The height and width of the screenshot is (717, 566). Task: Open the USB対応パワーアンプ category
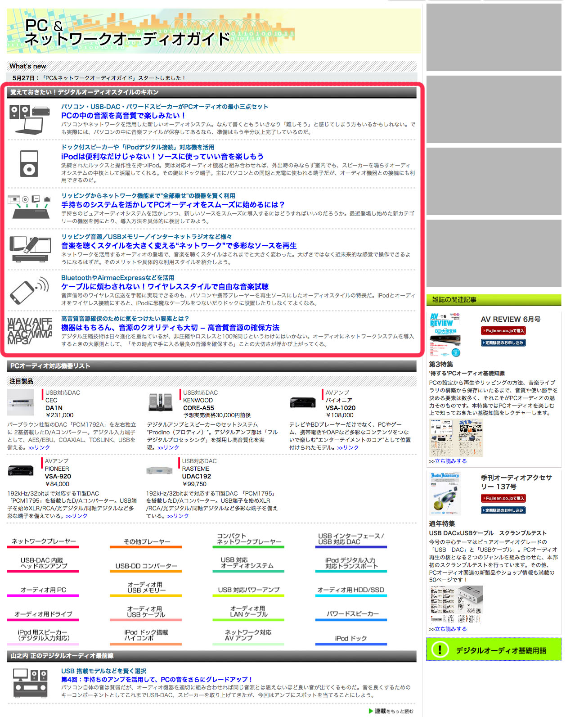click(x=248, y=590)
